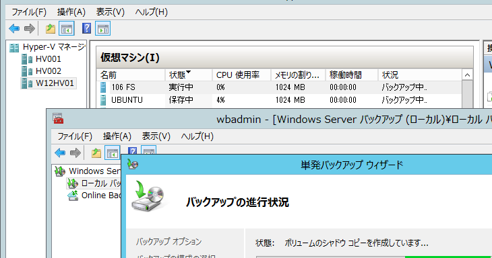Image resolution: width=492 pixels, height=258 pixels.
Task: Select ローカル バックアップ in wbadmin tree
Action: [x=100, y=183]
